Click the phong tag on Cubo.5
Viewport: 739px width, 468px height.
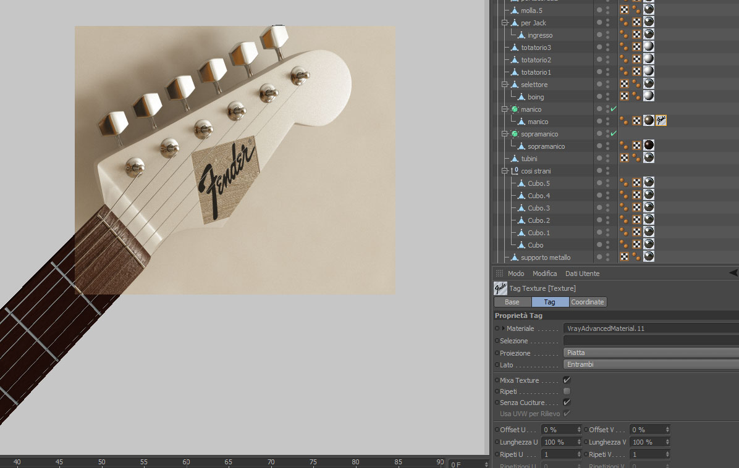tap(623, 182)
